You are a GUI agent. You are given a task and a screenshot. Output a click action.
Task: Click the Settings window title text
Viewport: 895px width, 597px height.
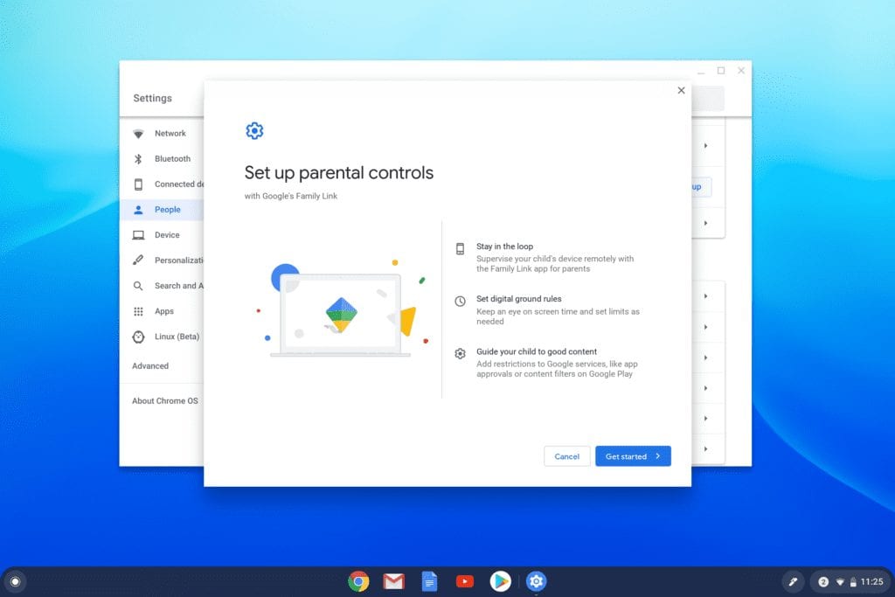pyautogui.click(x=152, y=98)
